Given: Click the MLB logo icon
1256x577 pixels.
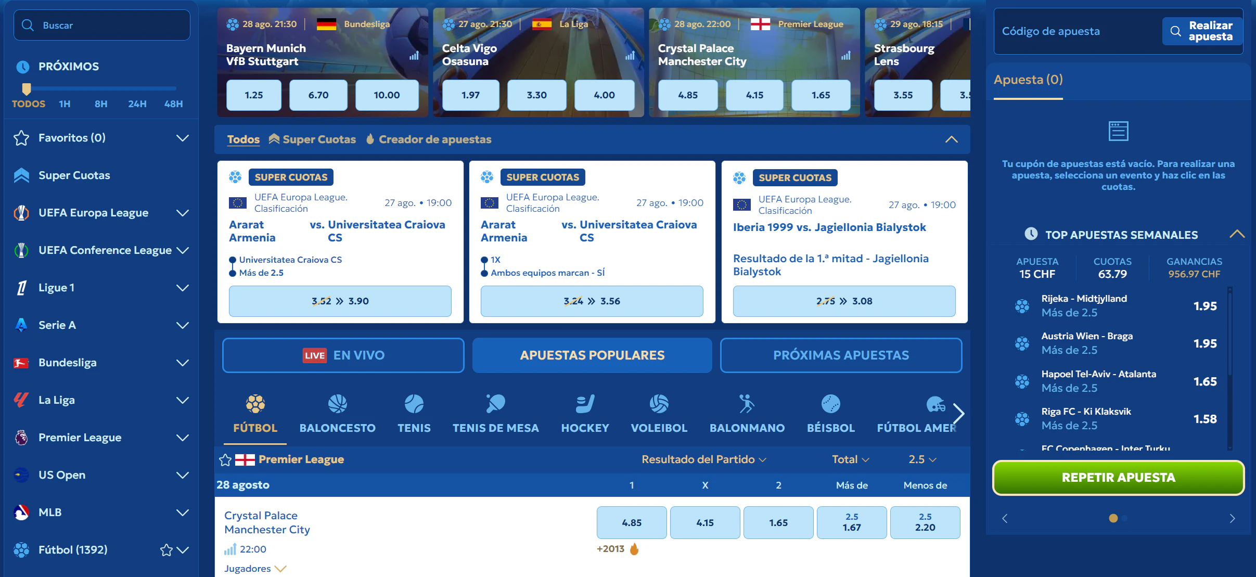Looking at the screenshot, I should point(21,512).
